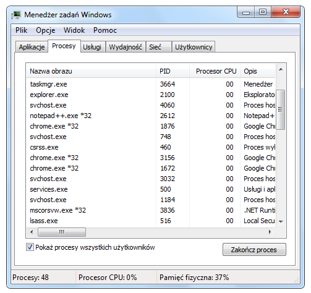
Task: Click the right horizontal scroll arrow
Action: click(x=270, y=232)
